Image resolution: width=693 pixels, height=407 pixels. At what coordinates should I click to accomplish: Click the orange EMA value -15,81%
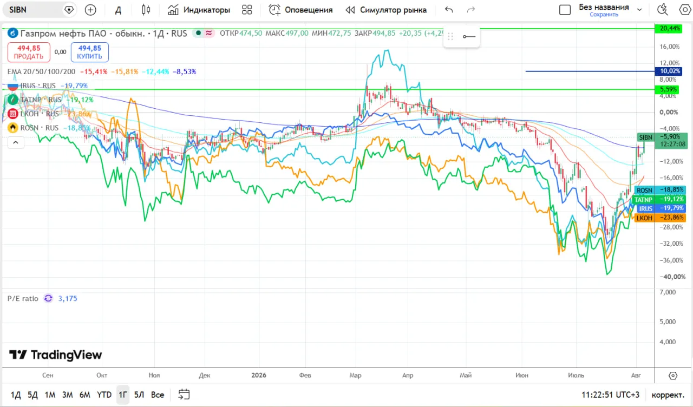125,71
